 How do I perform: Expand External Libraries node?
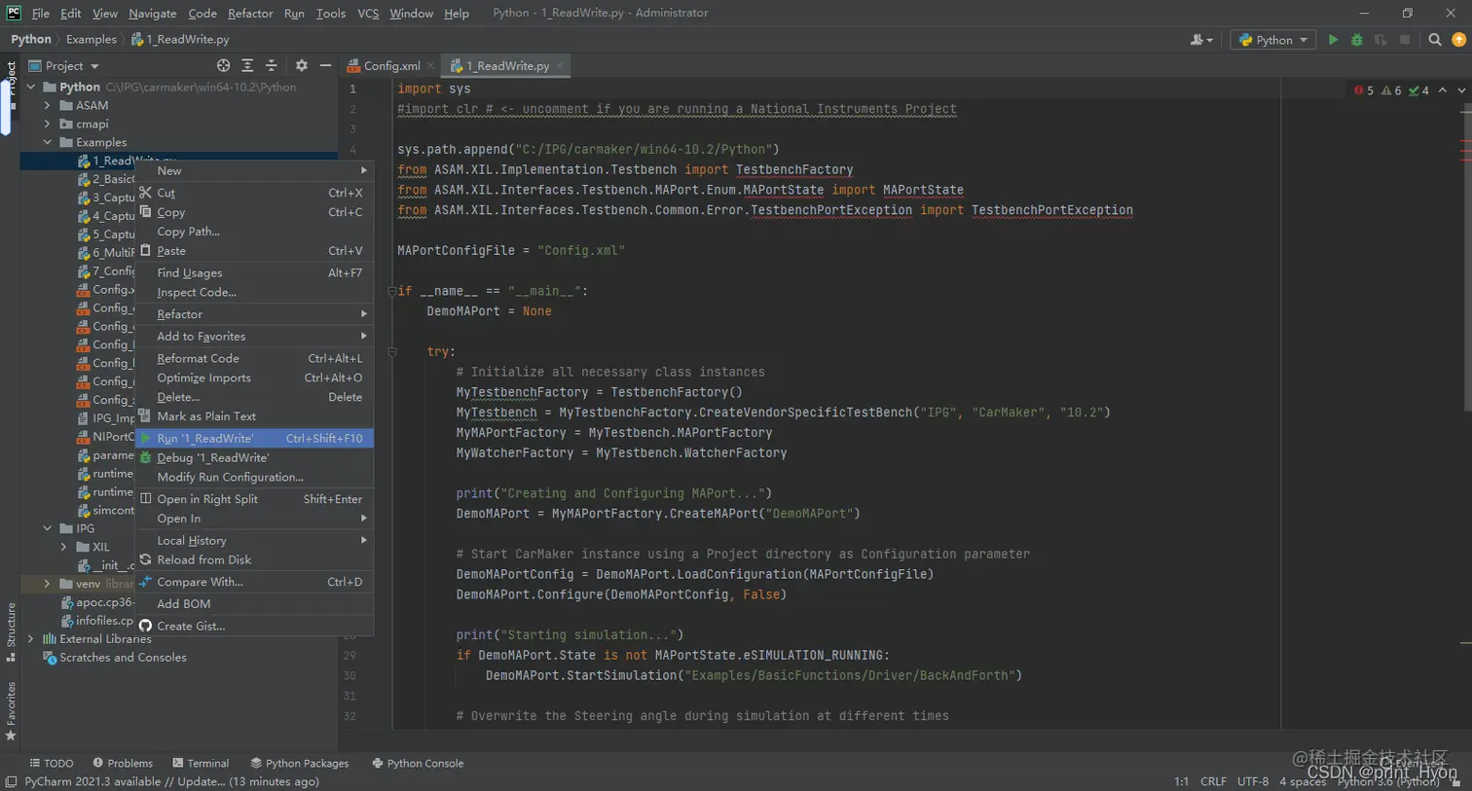click(31, 639)
